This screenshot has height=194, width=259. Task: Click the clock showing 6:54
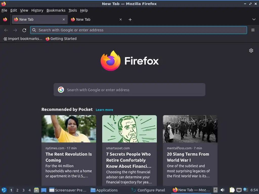[x=254, y=190]
